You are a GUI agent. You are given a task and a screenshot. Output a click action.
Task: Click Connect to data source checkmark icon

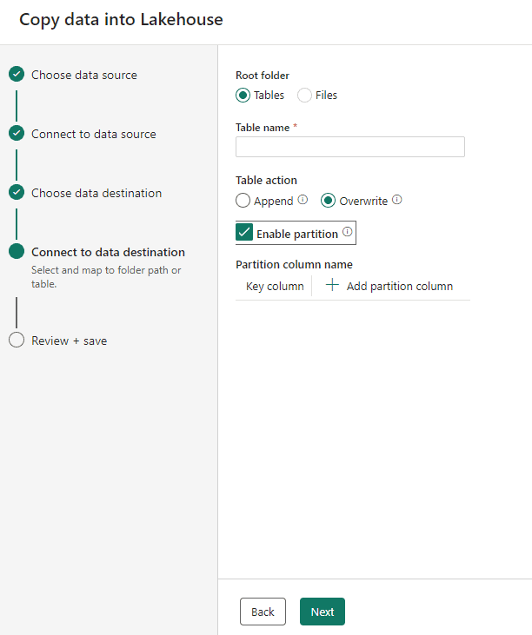pos(17,133)
